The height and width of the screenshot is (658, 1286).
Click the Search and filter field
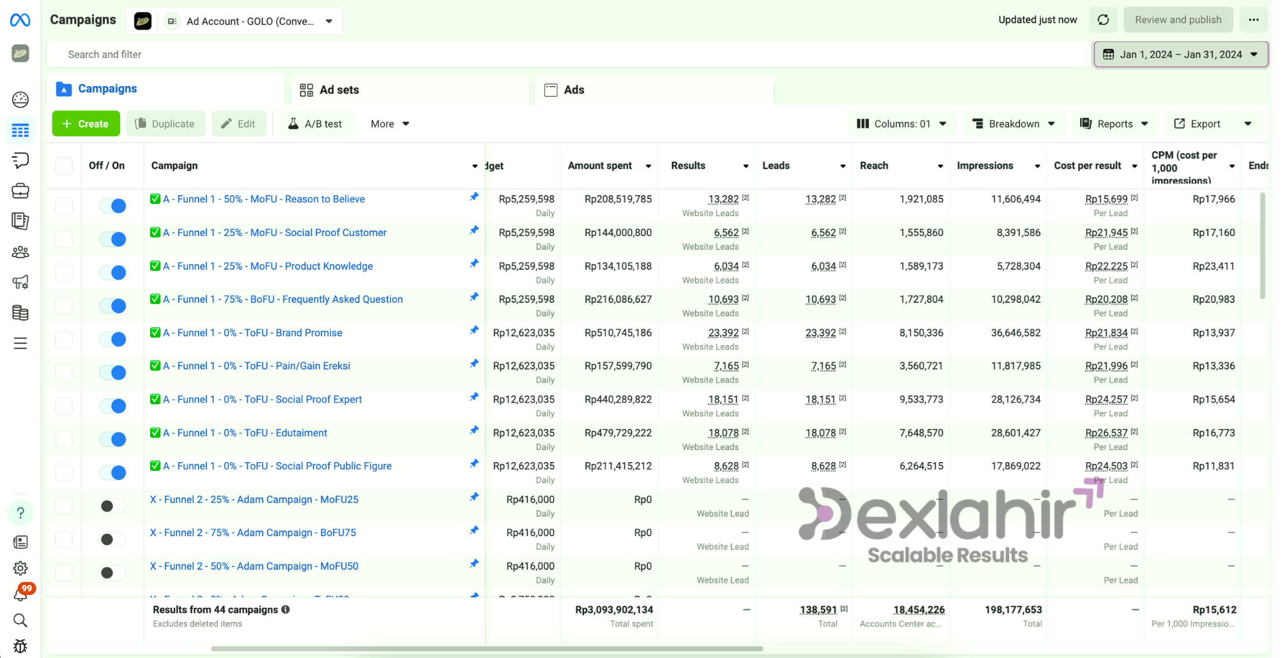565,55
